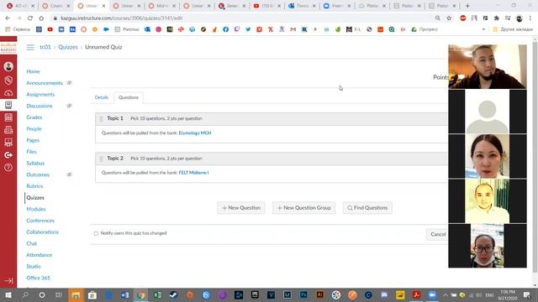Cancel the quiz editing
This screenshot has height=302, width=538.
point(437,234)
